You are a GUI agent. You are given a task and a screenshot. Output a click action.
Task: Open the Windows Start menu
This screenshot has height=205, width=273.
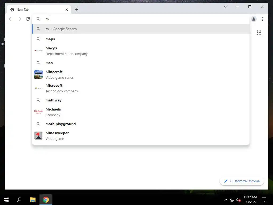coord(6,200)
